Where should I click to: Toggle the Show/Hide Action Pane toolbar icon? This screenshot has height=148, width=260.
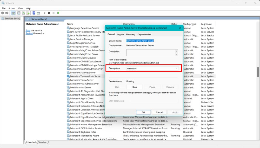(x=38, y=13)
